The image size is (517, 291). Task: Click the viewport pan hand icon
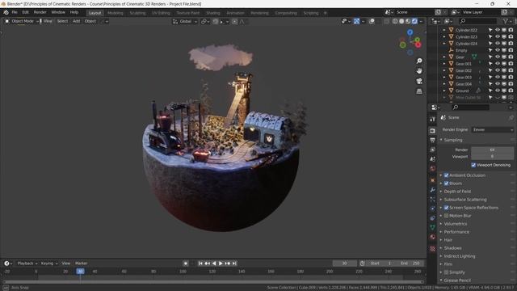(x=419, y=71)
